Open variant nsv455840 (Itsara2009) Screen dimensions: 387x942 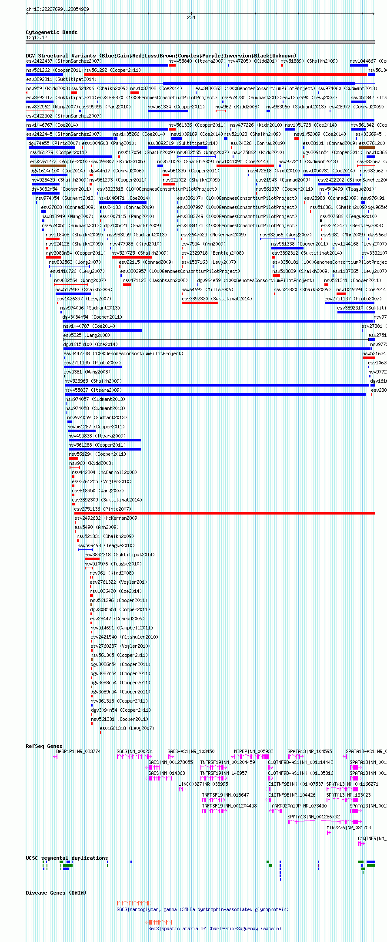197,61
